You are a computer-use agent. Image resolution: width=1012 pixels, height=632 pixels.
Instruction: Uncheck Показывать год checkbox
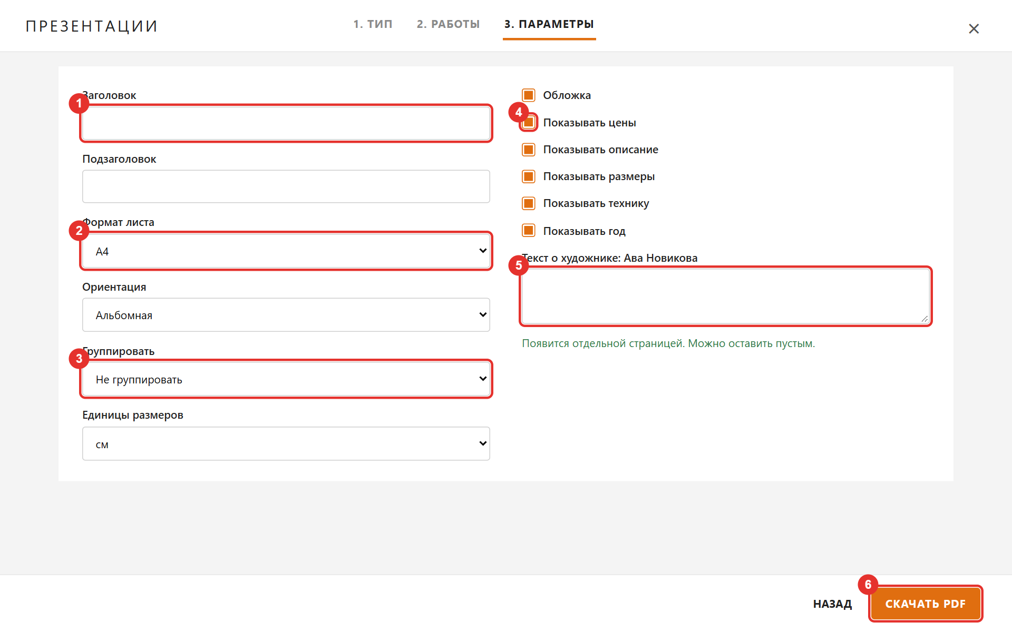coord(529,231)
